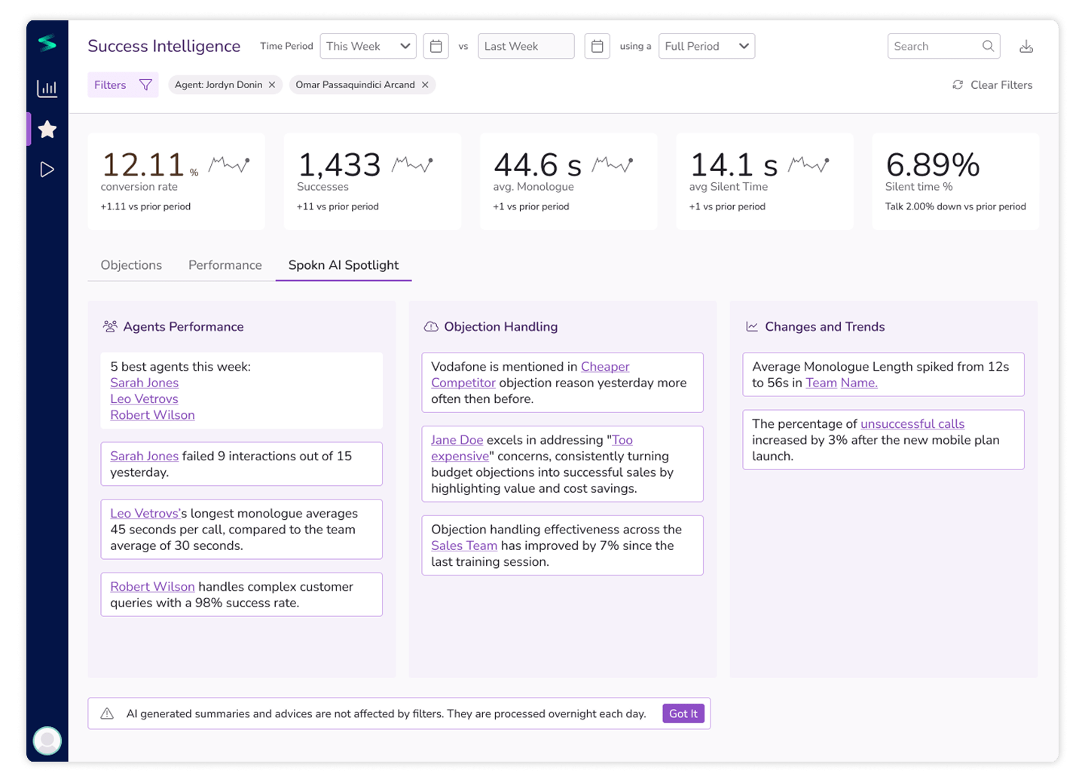Select the star Spotlight sidebar icon
The image size is (1085, 782).
click(47, 129)
